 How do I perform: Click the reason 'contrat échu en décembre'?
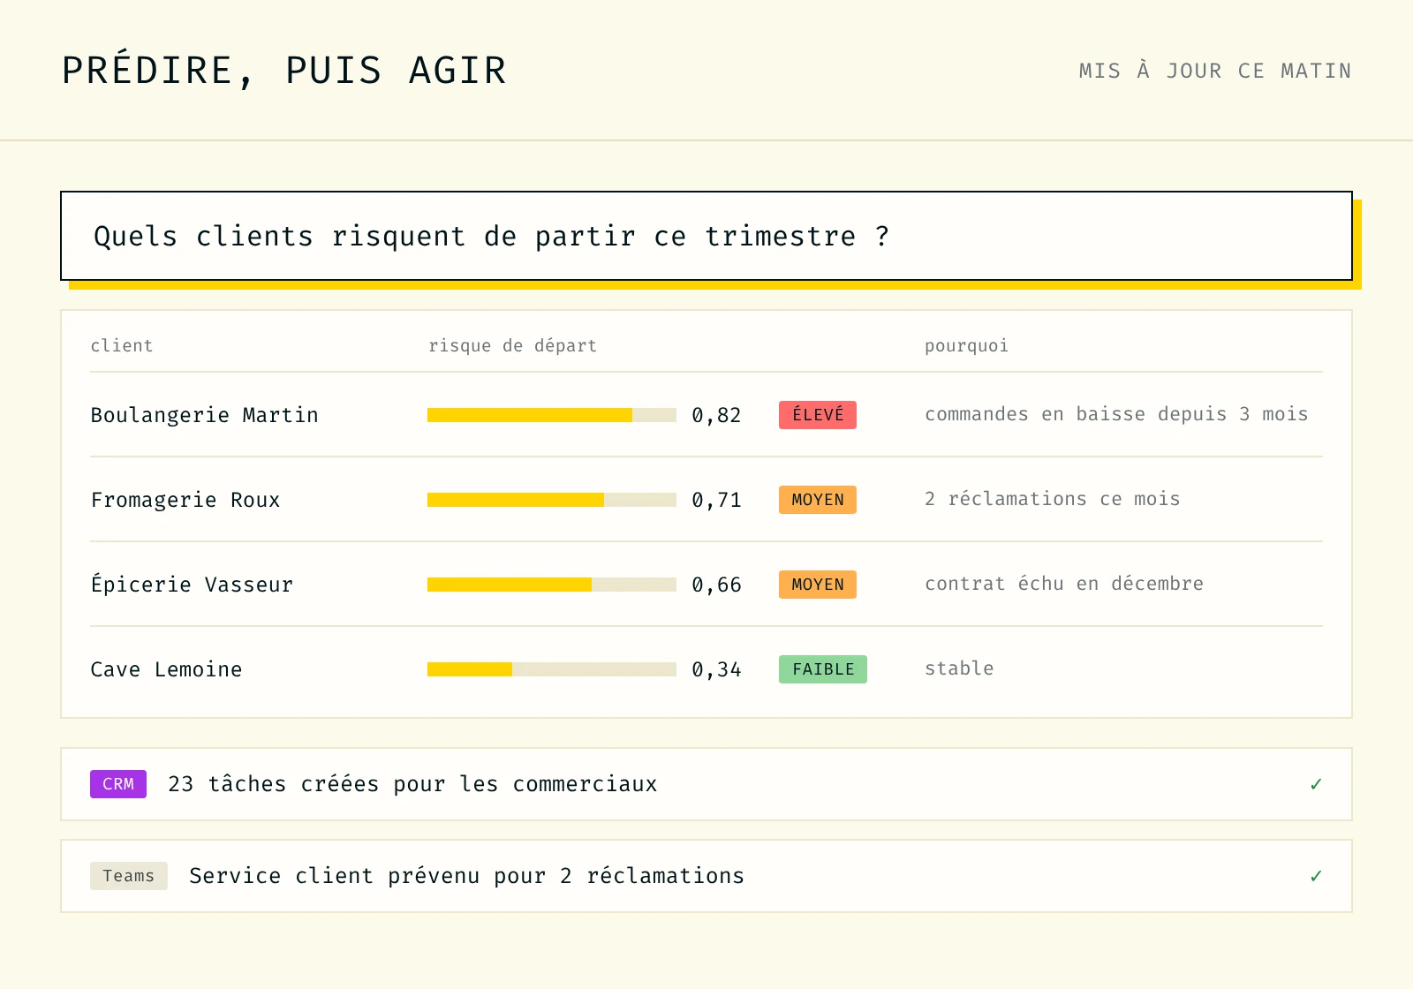[x=1064, y=584]
